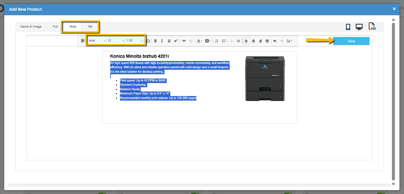Click the 'Standard Duplexing' bullet
The image size is (404, 194).
133,85
